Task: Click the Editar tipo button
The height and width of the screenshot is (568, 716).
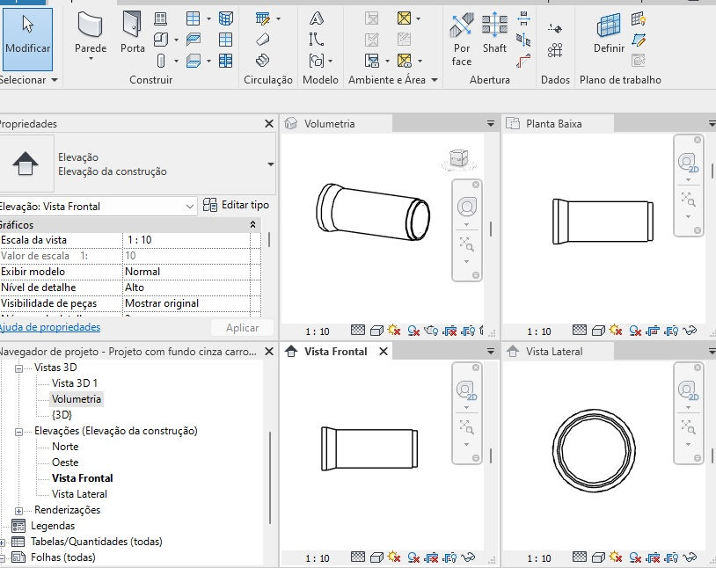Action: [x=237, y=203]
